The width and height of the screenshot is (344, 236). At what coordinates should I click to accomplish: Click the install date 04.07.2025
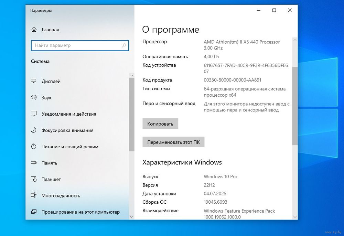pyautogui.click(x=215, y=194)
